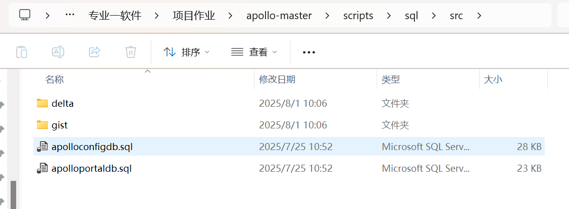Click the Delete trash icon in toolbar
569x209 pixels.
click(131, 52)
